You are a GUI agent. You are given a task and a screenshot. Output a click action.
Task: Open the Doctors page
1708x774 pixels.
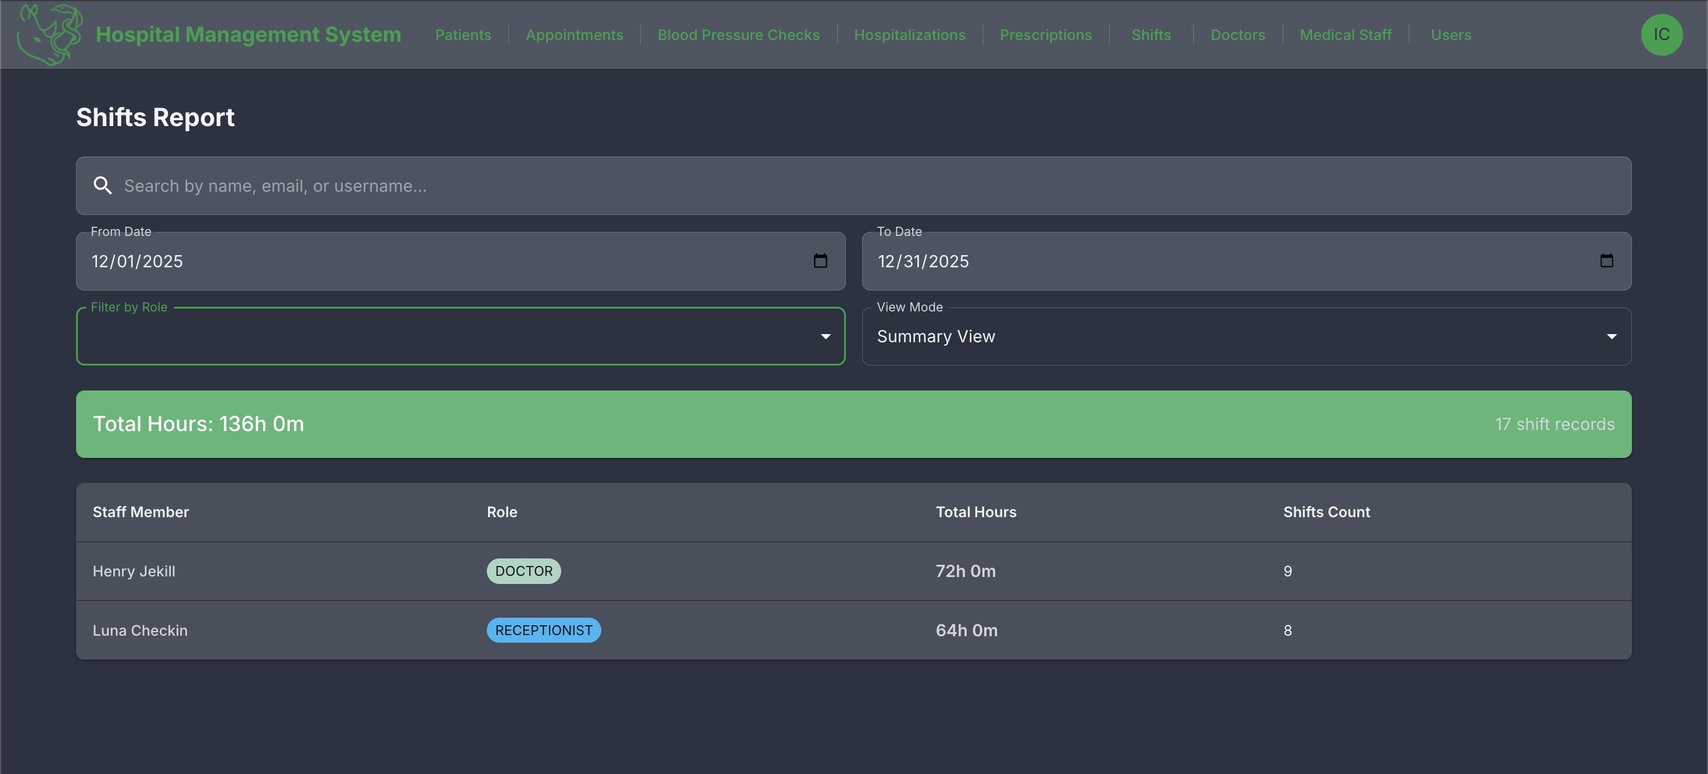pyautogui.click(x=1237, y=34)
